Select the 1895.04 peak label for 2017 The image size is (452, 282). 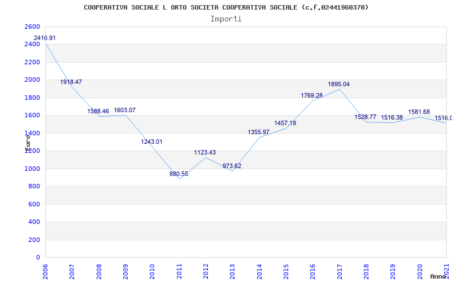[x=338, y=85]
